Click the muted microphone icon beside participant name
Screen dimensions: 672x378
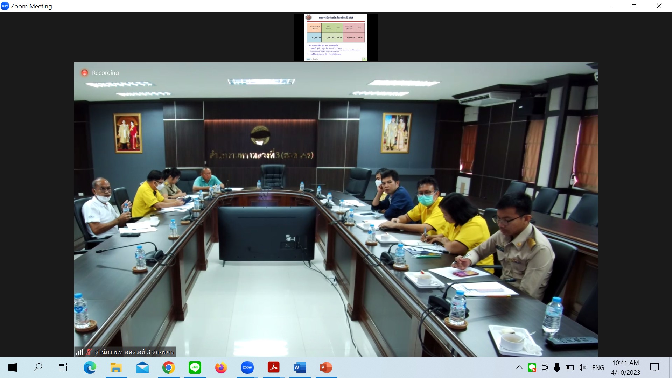point(89,352)
